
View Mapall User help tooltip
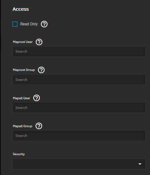click(x=37, y=98)
